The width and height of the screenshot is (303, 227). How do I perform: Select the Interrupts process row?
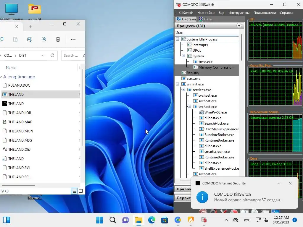click(x=197, y=45)
